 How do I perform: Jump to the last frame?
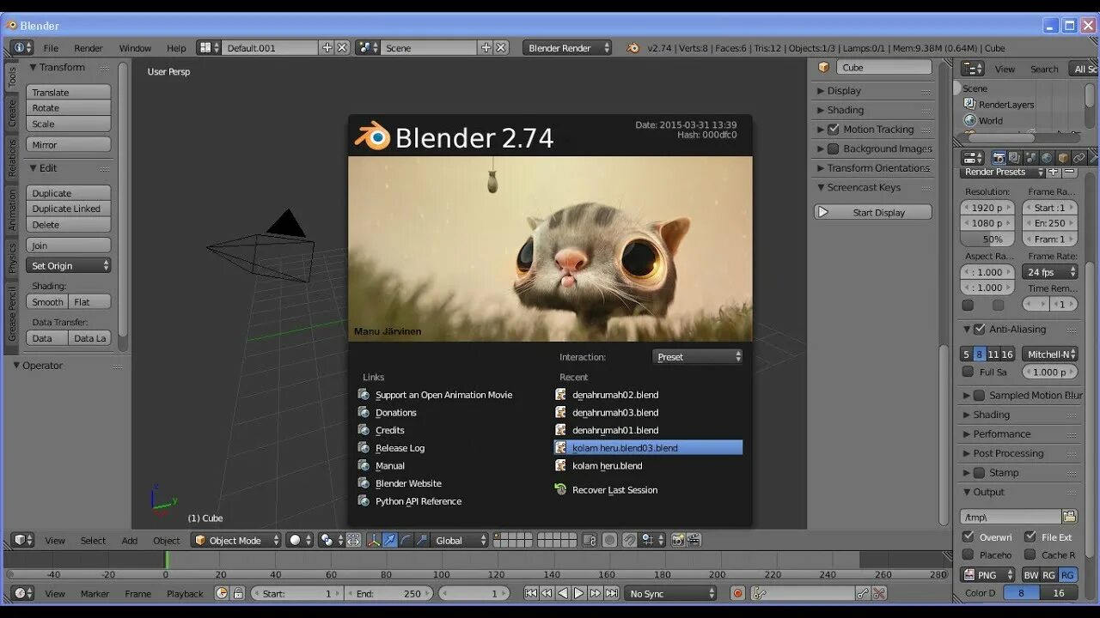[612, 593]
